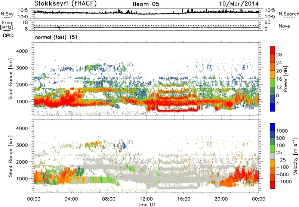Click the bright blue bottom segment of the Power color bar
Image resolution: width=299 pixels, height=207 pixels.
coord(272,107)
